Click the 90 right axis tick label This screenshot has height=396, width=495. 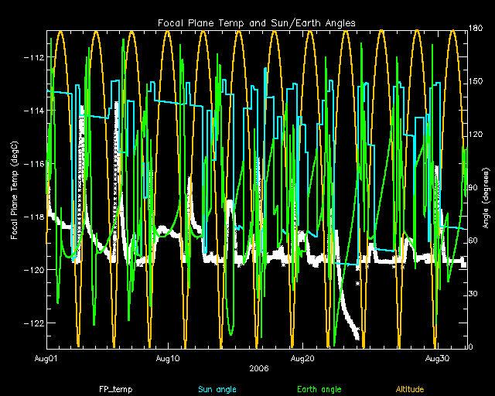coord(474,188)
